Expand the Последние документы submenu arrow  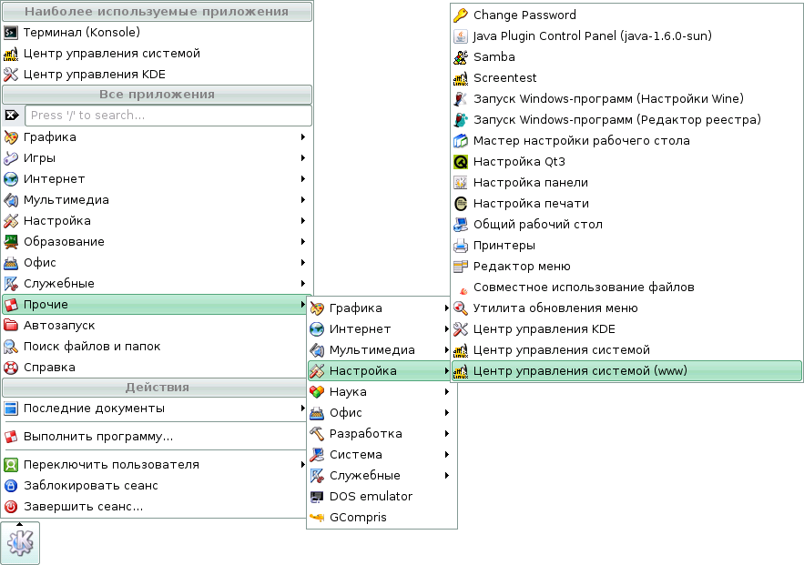[304, 409]
